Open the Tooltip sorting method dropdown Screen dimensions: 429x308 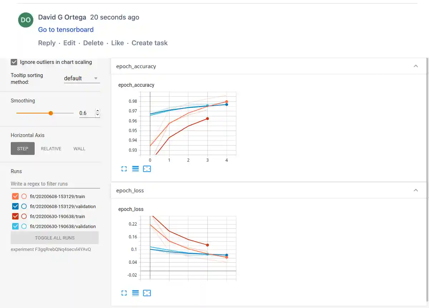(x=82, y=78)
